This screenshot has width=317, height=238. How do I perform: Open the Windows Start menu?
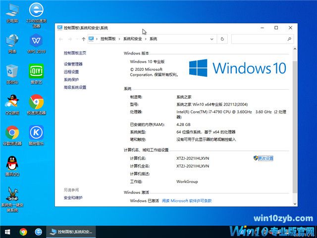7,232
